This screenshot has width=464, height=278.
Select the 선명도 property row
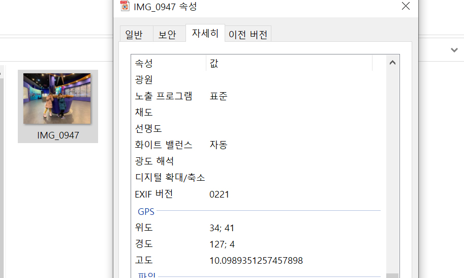(258, 128)
